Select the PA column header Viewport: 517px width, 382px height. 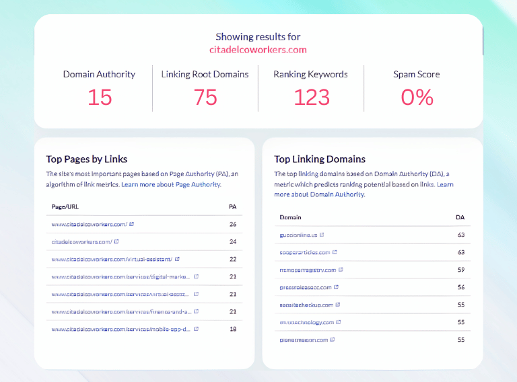coord(232,206)
